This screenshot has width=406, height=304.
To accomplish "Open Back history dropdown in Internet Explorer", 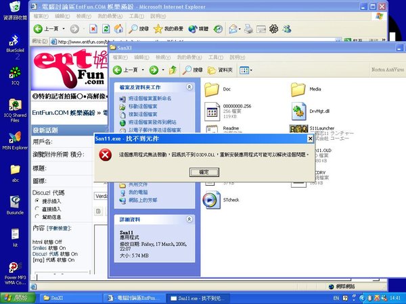I will point(64,28).
